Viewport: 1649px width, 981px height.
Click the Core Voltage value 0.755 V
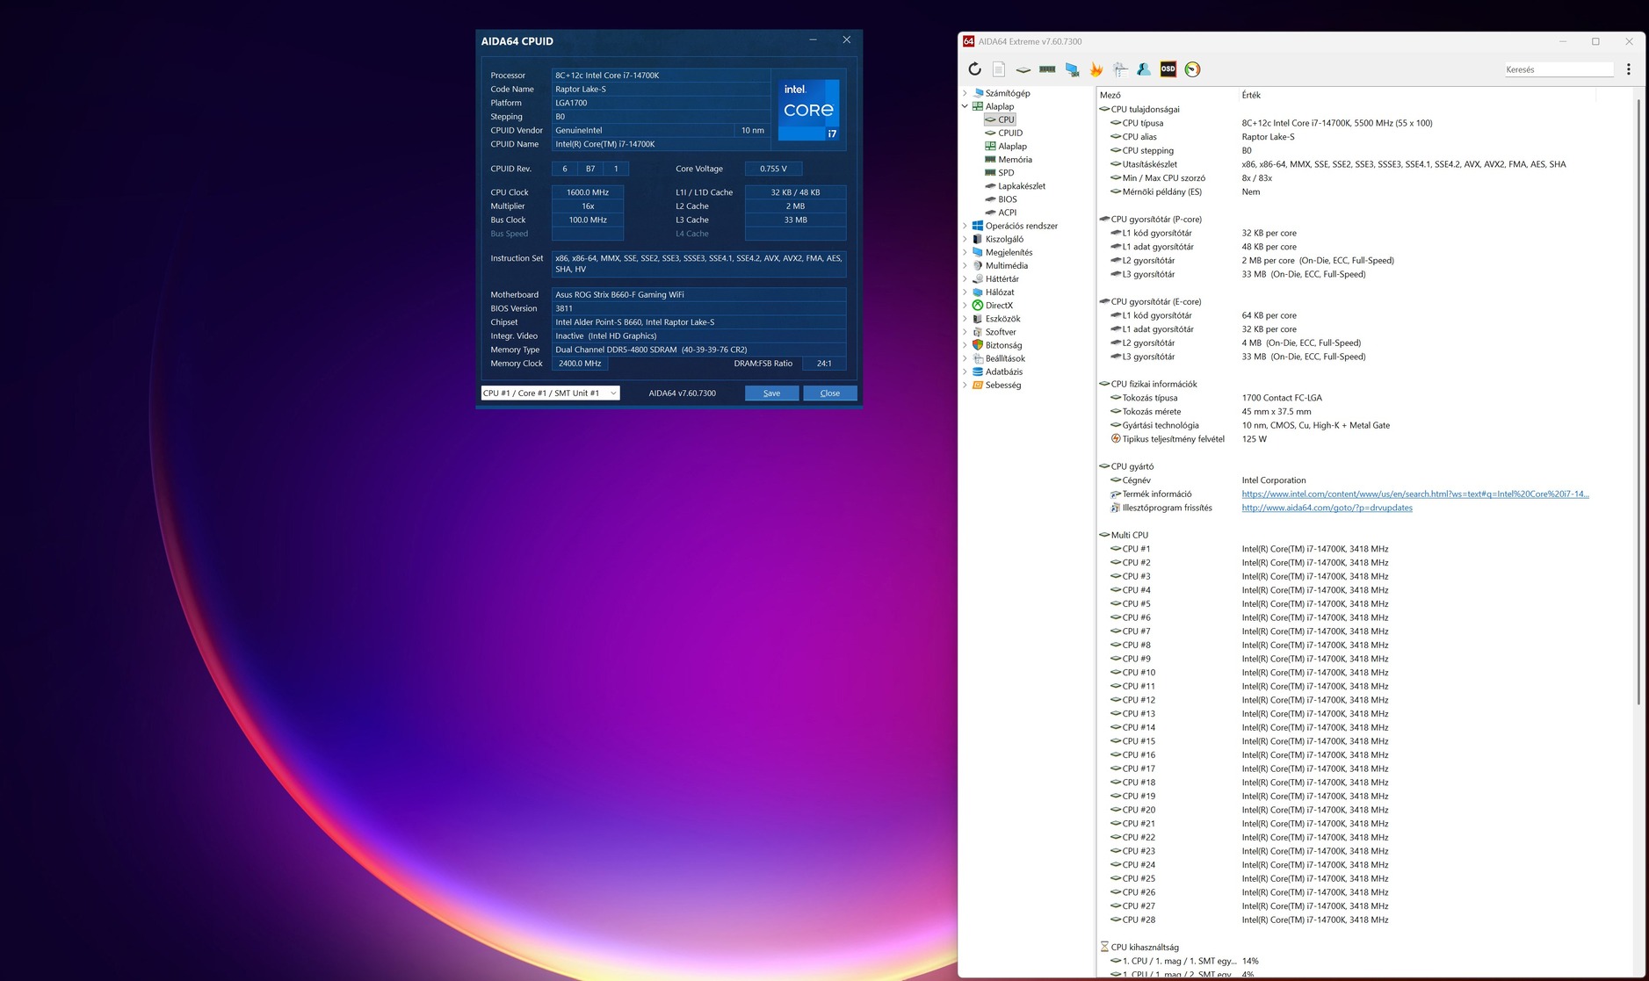[x=773, y=169]
